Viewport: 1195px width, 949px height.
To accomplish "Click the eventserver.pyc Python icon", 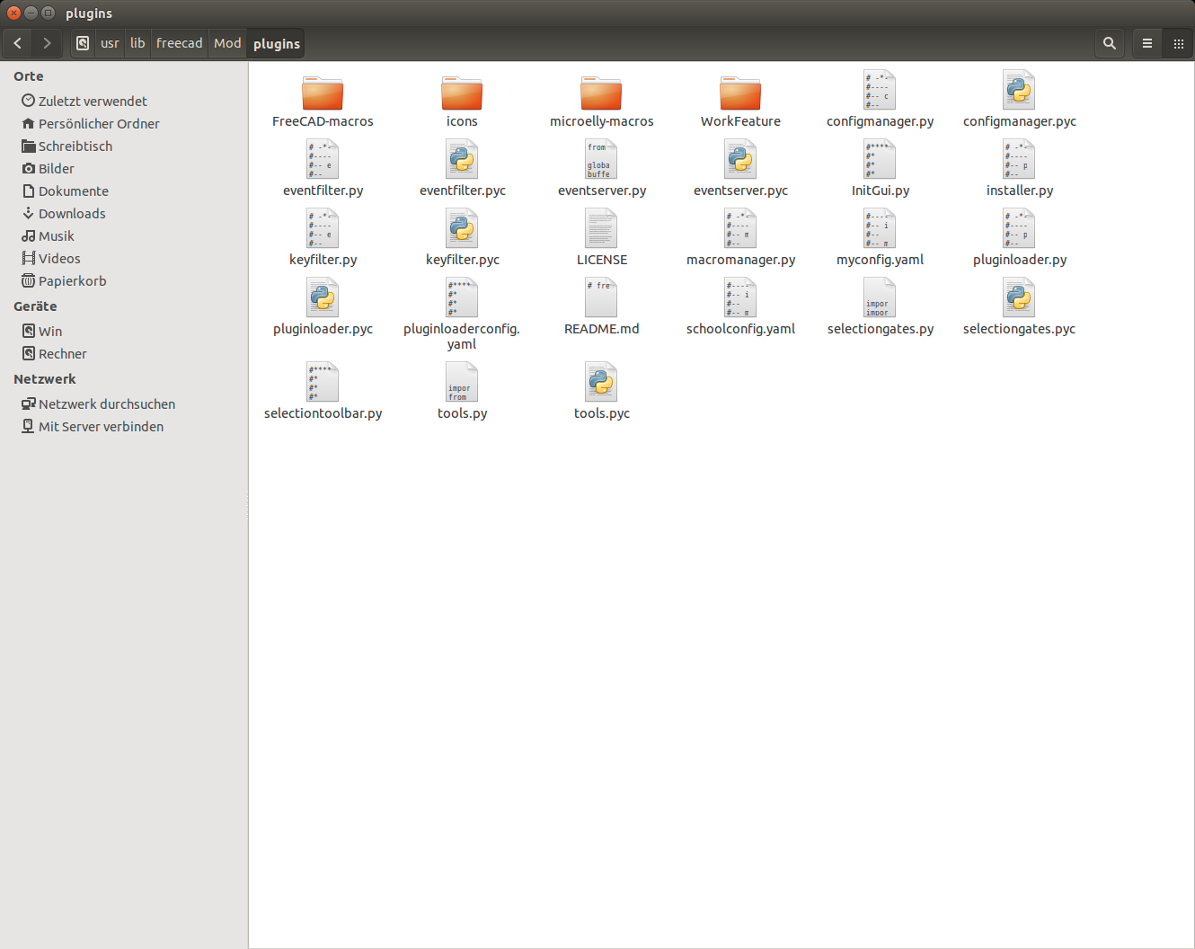I will (740, 159).
